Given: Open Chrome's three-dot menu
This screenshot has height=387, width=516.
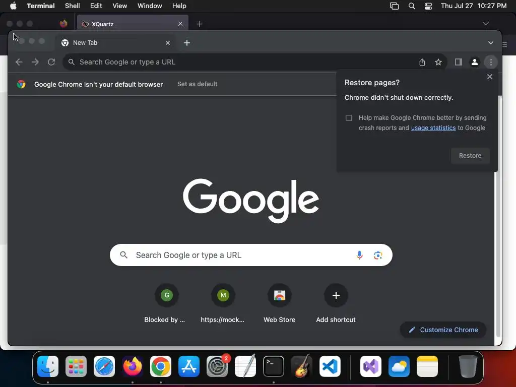Looking at the screenshot, I should point(491,62).
